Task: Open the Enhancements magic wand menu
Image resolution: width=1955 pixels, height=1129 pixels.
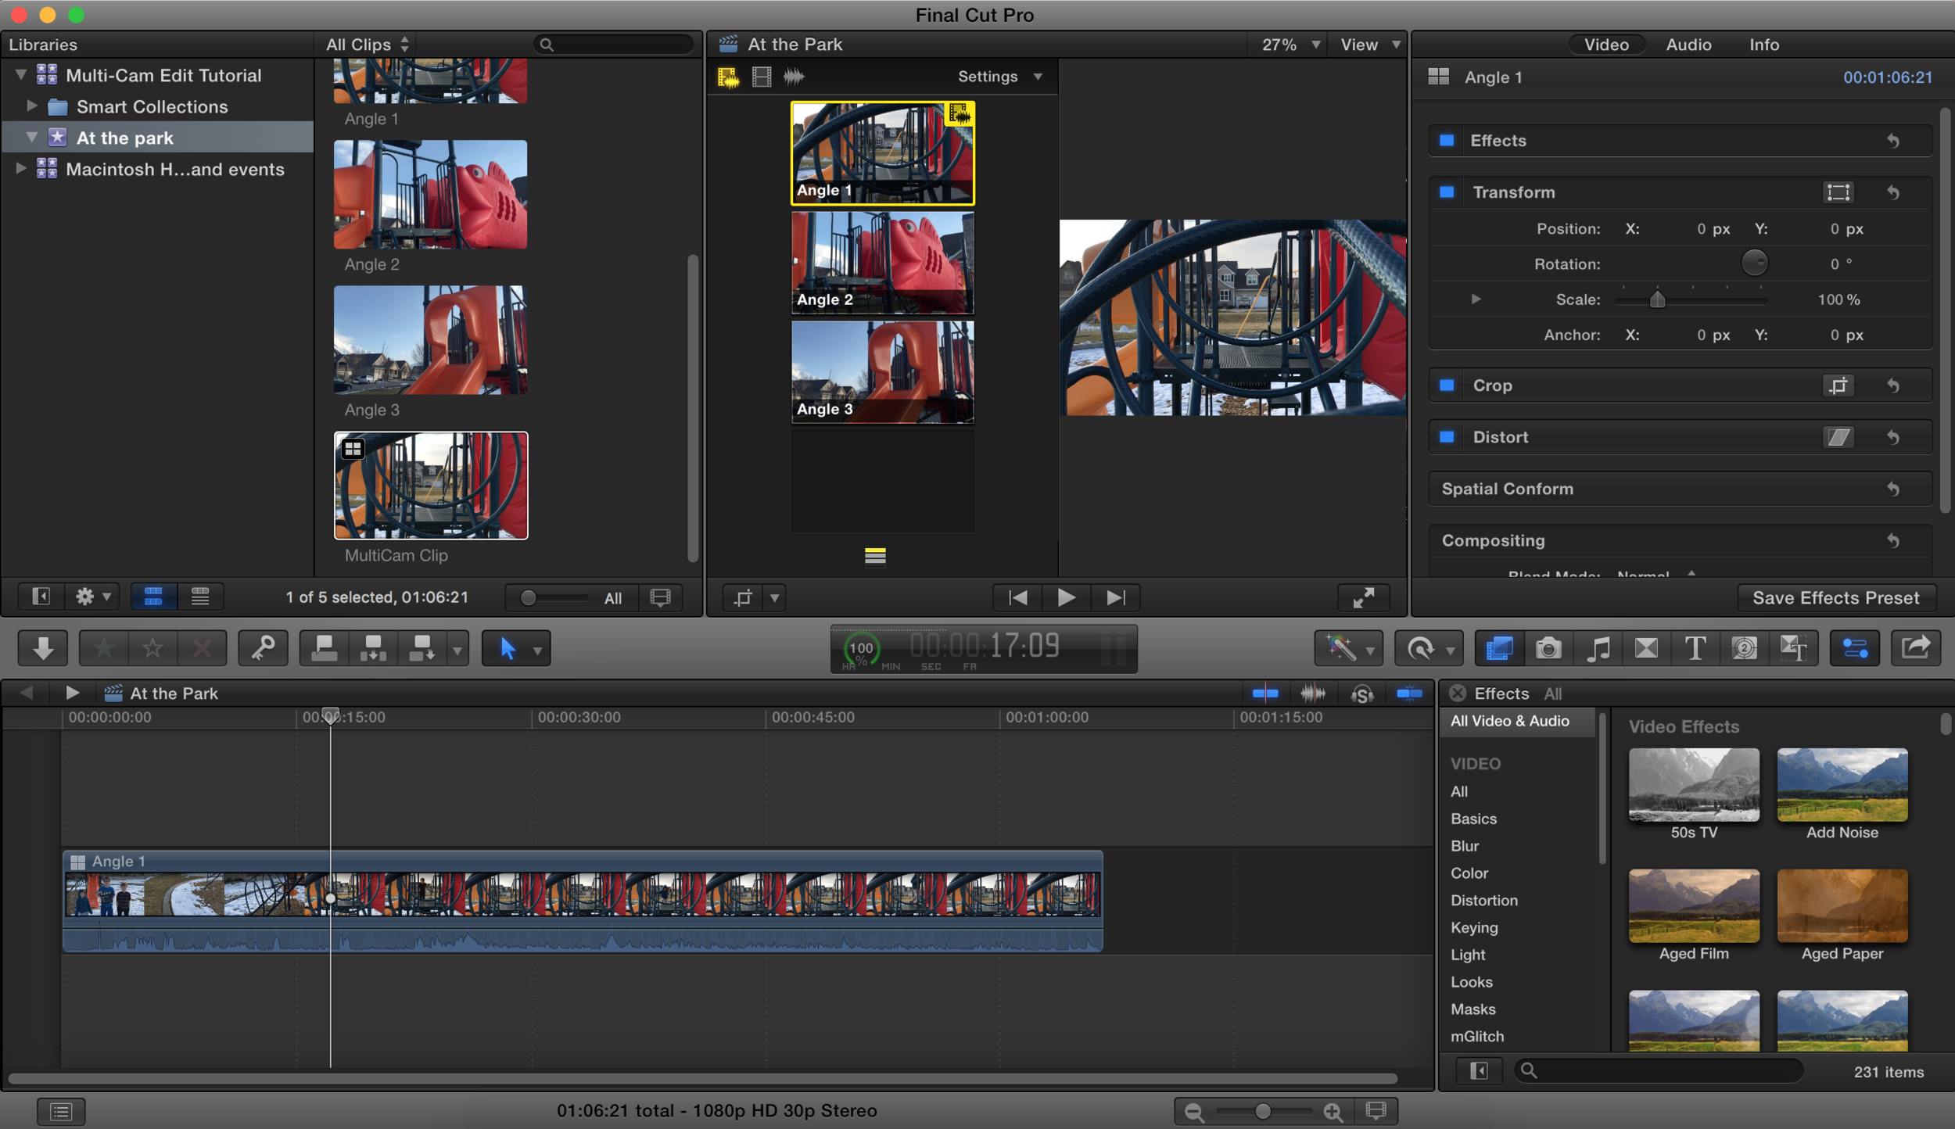Action: 1348,648
